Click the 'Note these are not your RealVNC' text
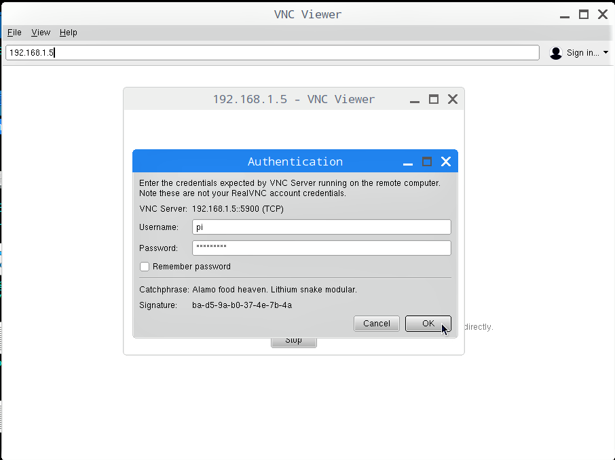Image resolution: width=615 pixels, height=460 pixels. 243,193
